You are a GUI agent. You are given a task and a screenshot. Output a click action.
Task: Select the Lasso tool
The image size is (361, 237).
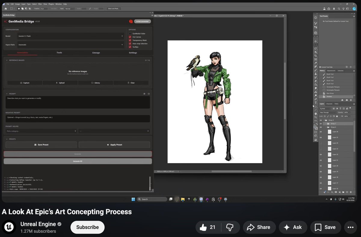pyautogui.click(x=316, y=48)
